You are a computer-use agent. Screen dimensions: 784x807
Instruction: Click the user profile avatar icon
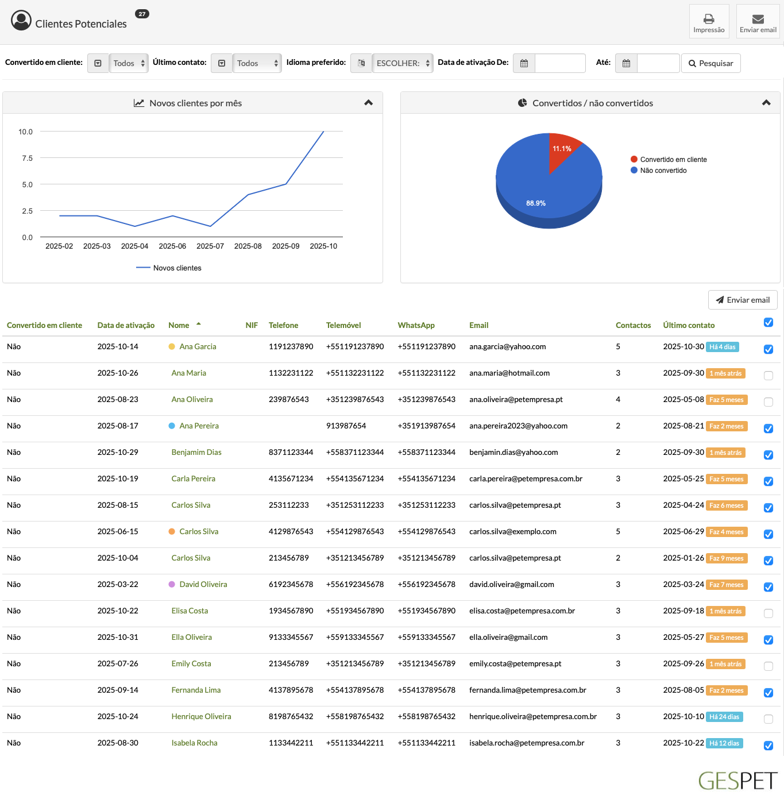point(21,21)
